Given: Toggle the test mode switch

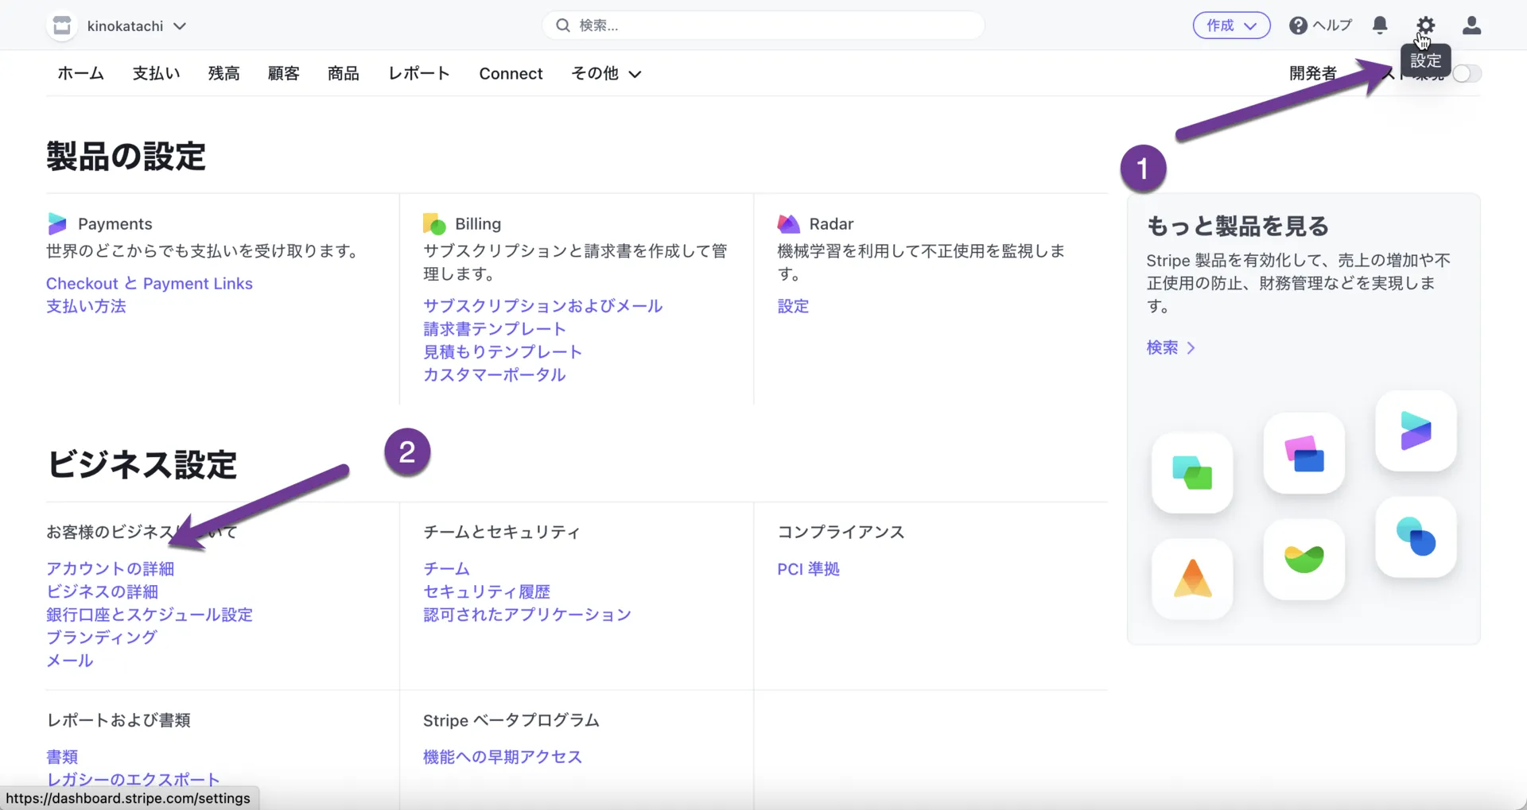Looking at the screenshot, I should click(1467, 74).
